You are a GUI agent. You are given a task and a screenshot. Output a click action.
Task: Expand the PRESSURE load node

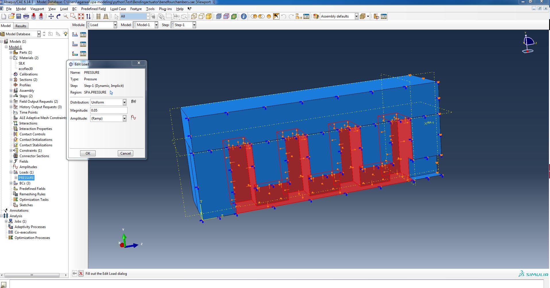pos(16,178)
